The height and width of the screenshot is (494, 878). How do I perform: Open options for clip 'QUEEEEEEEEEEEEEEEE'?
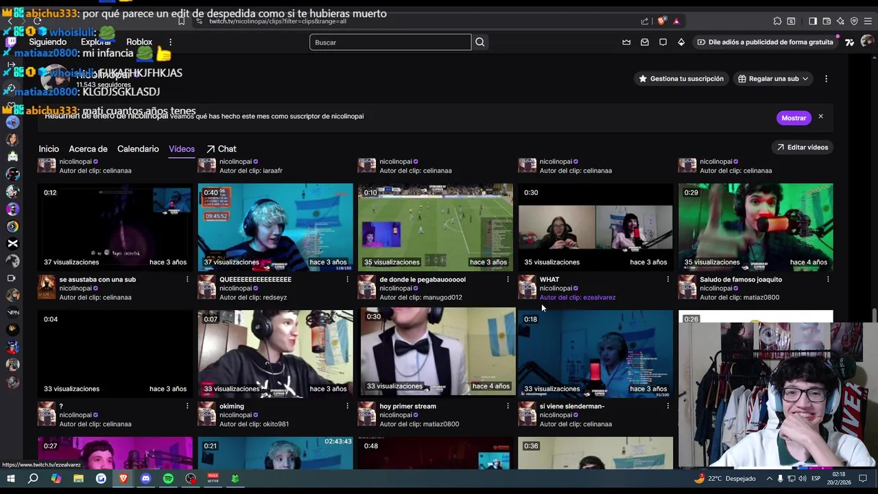coord(347,279)
